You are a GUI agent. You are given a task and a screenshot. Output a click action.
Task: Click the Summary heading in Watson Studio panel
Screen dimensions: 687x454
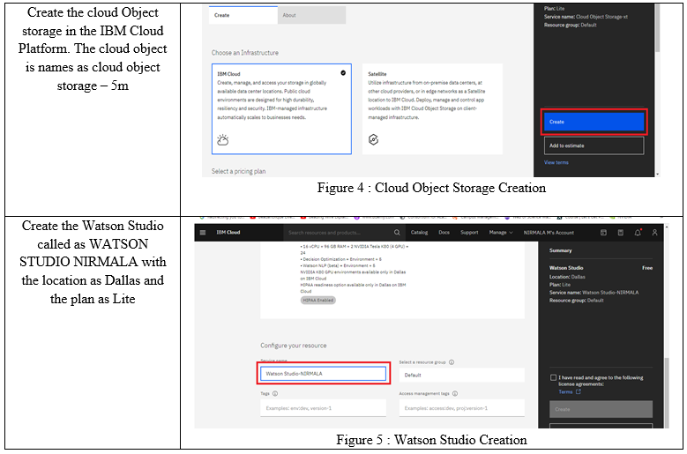[560, 250]
